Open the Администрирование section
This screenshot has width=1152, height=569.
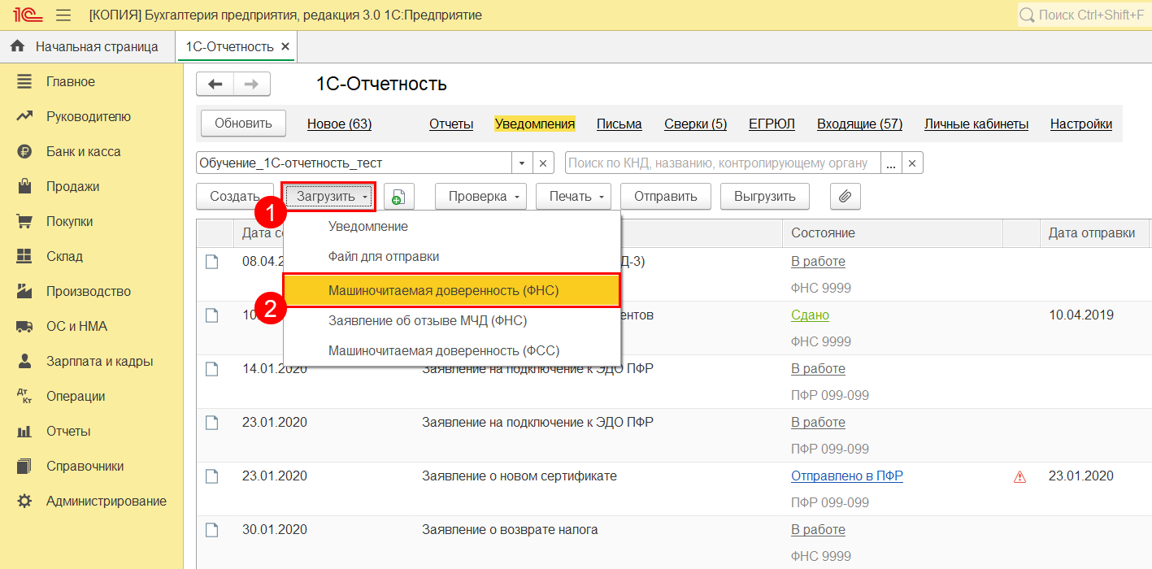pos(106,502)
